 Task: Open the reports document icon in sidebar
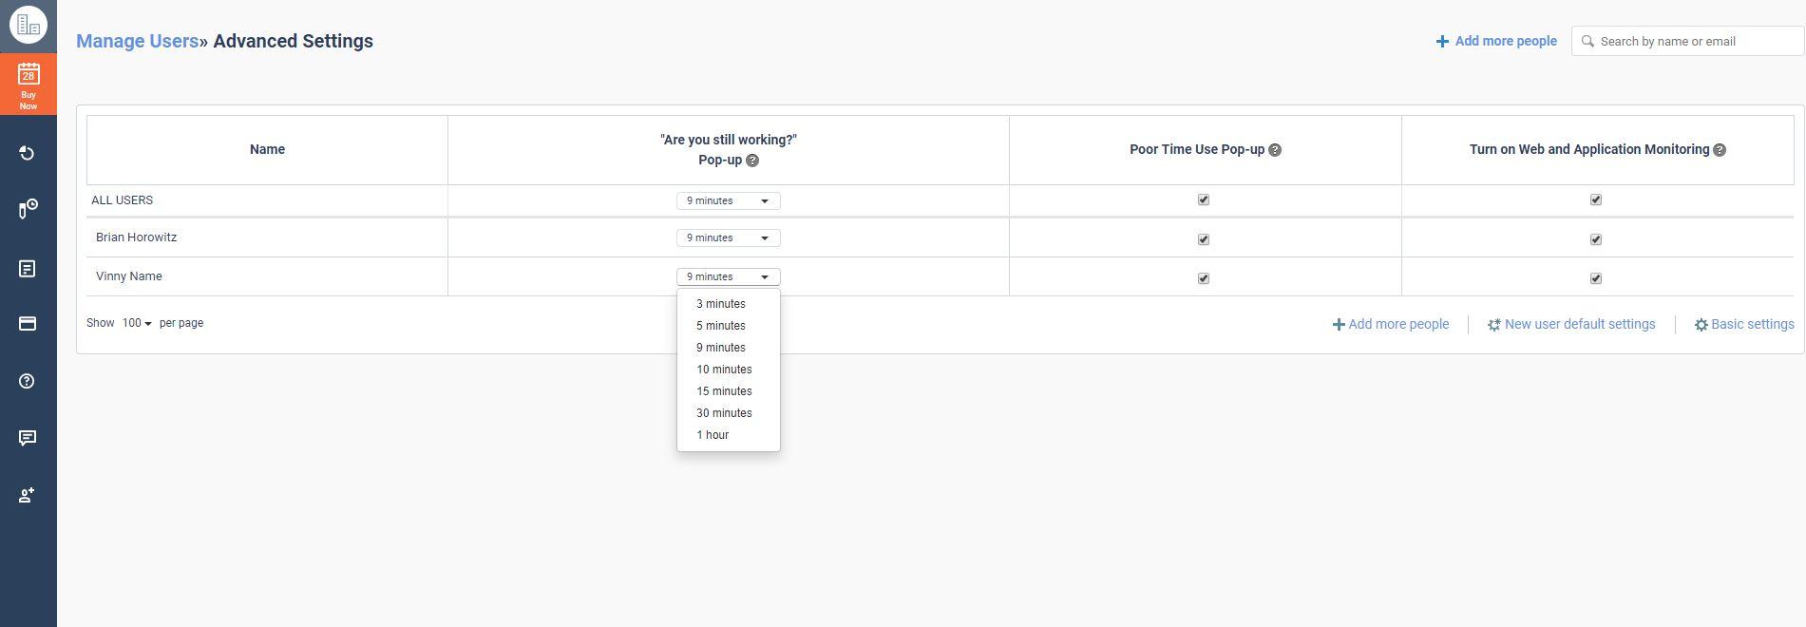click(x=28, y=269)
